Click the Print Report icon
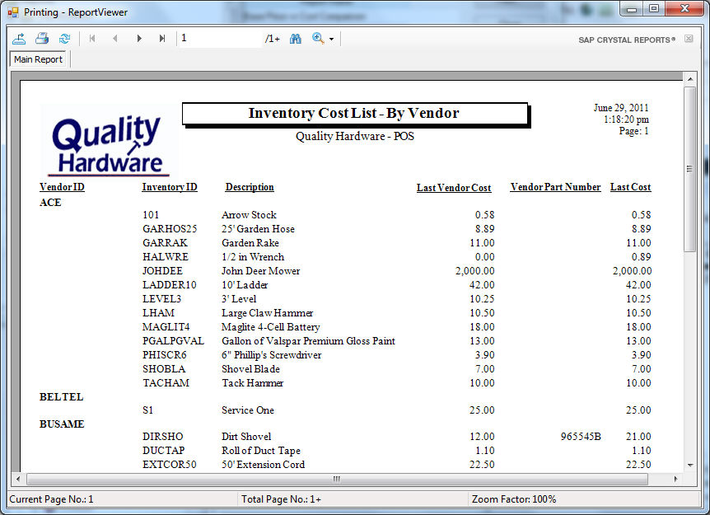Image resolution: width=710 pixels, height=515 pixels. (x=42, y=39)
